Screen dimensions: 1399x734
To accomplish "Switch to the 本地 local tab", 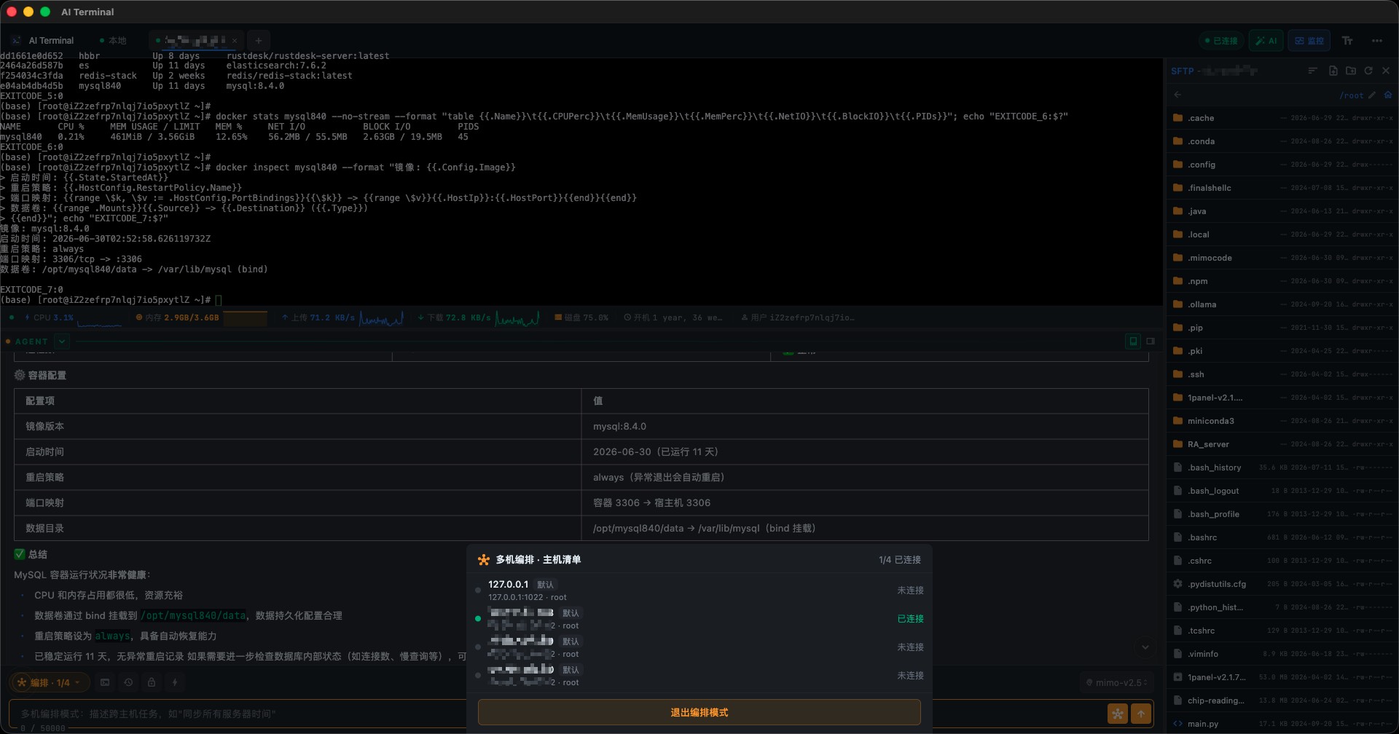I will pyautogui.click(x=113, y=41).
